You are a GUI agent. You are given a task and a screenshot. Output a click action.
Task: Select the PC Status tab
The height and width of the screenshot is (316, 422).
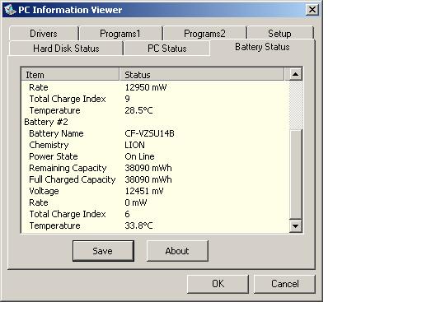(x=167, y=49)
